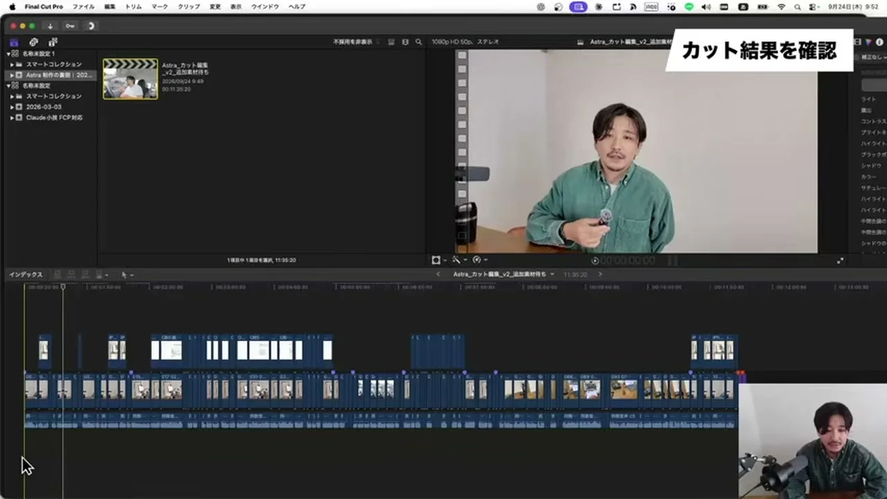Image resolution: width=887 pixels, height=499 pixels.
Task: Expand the first スマートコレクション folder
Action: point(12,64)
